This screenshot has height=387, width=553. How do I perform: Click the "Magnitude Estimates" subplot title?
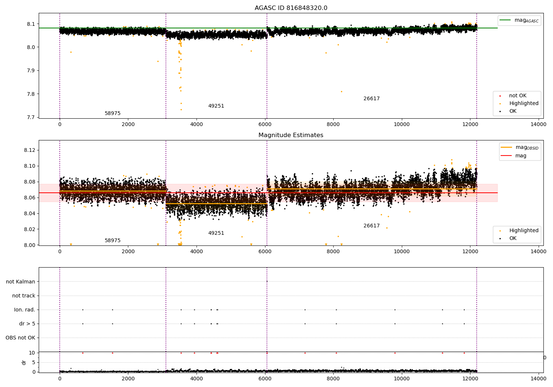click(291, 135)
